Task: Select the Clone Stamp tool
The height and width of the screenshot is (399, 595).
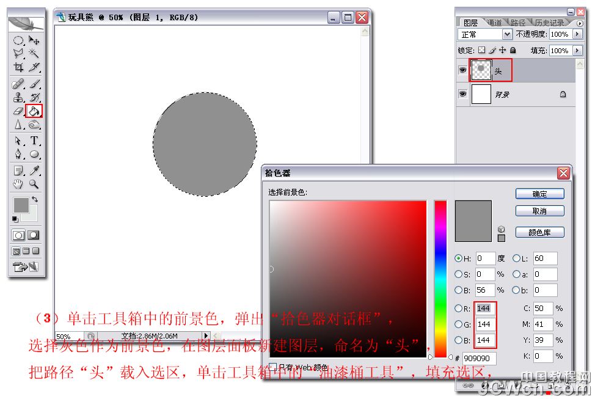Action: coord(18,98)
